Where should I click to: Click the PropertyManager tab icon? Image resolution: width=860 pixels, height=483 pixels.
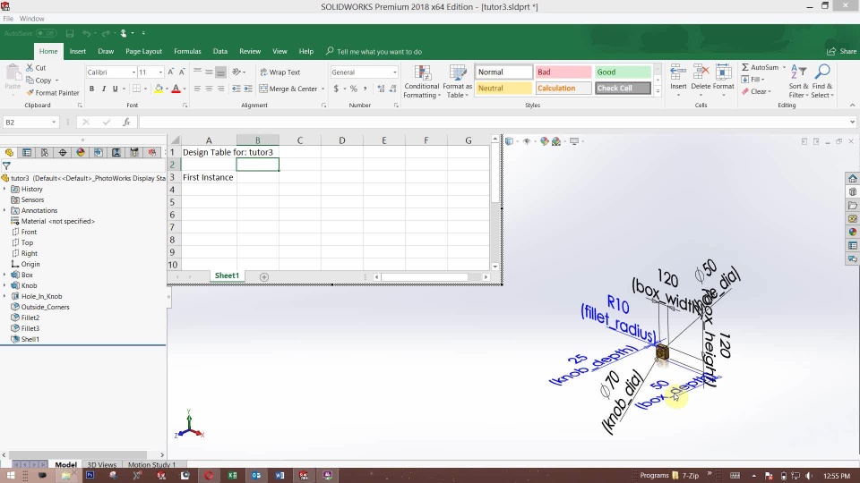click(27, 153)
